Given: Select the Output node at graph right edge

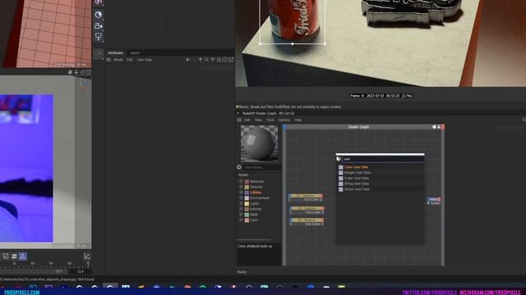Looking at the screenshot, I should tap(434, 201).
